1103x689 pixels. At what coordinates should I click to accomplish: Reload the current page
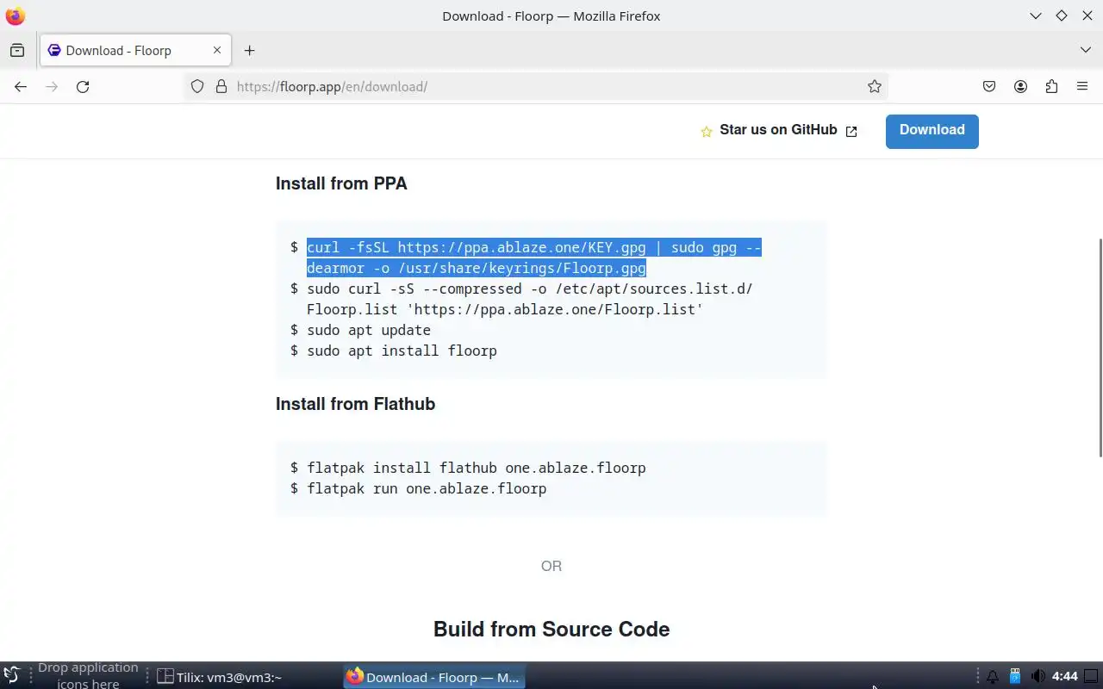click(x=83, y=86)
